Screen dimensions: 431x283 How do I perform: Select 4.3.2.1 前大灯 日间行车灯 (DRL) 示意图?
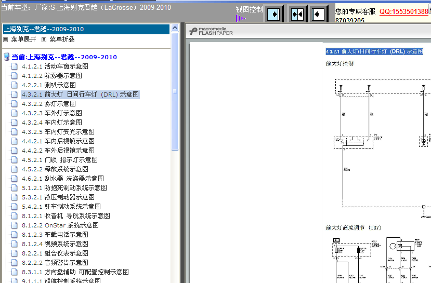click(80, 95)
